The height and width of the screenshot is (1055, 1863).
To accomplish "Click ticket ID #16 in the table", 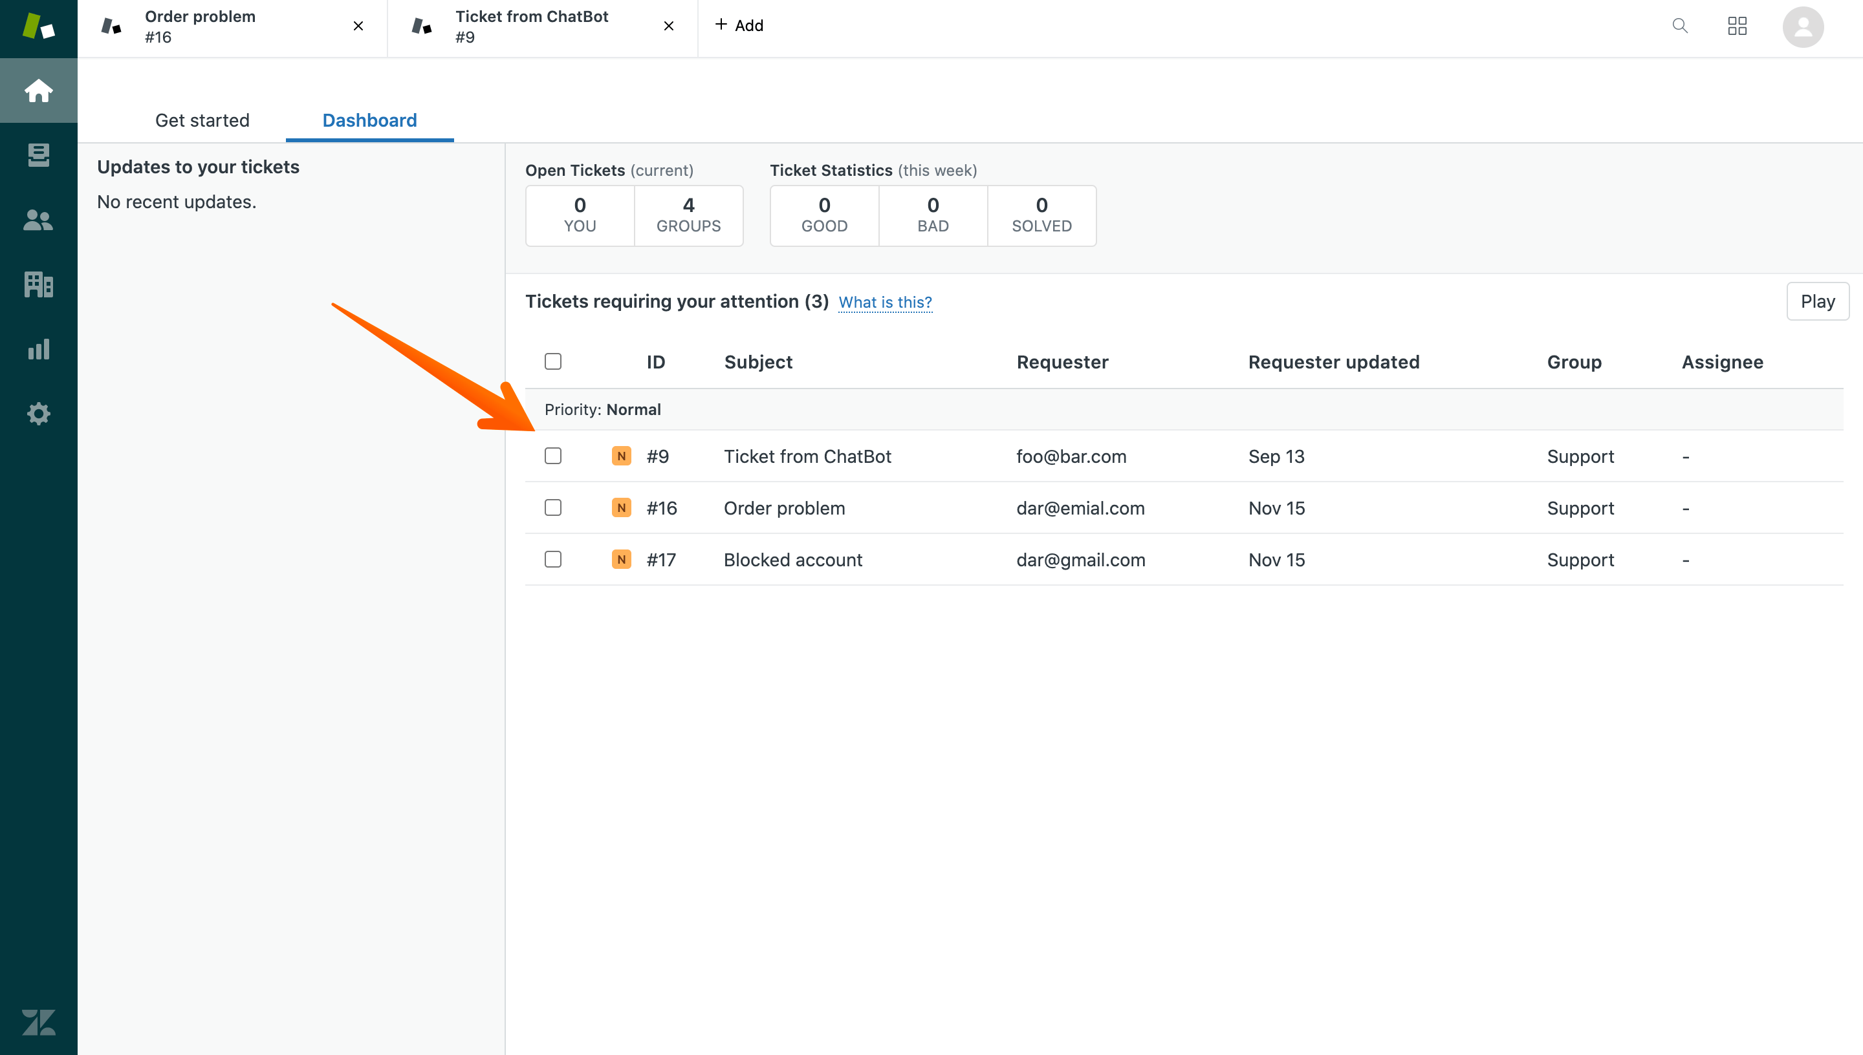I will (661, 508).
